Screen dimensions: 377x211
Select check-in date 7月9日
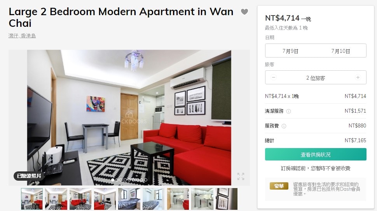290,51
